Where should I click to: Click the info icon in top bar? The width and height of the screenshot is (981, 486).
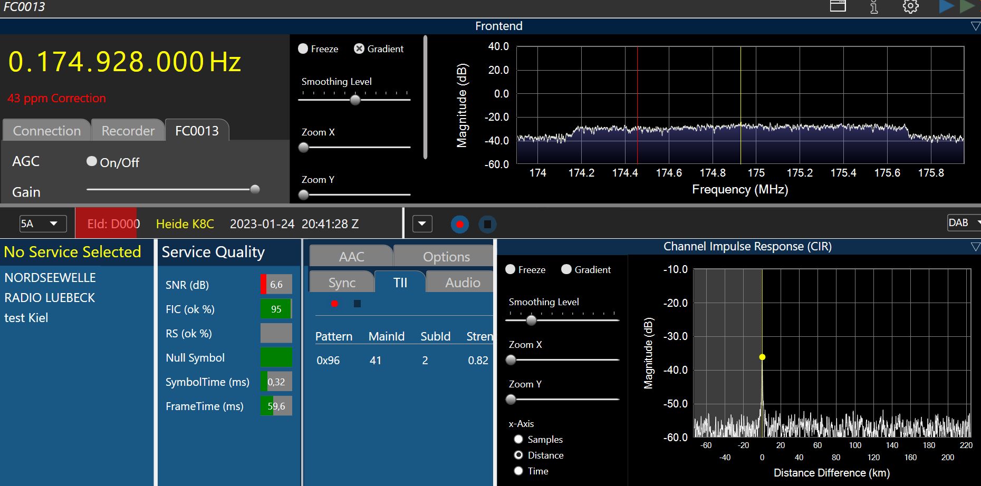click(x=874, y=7)
